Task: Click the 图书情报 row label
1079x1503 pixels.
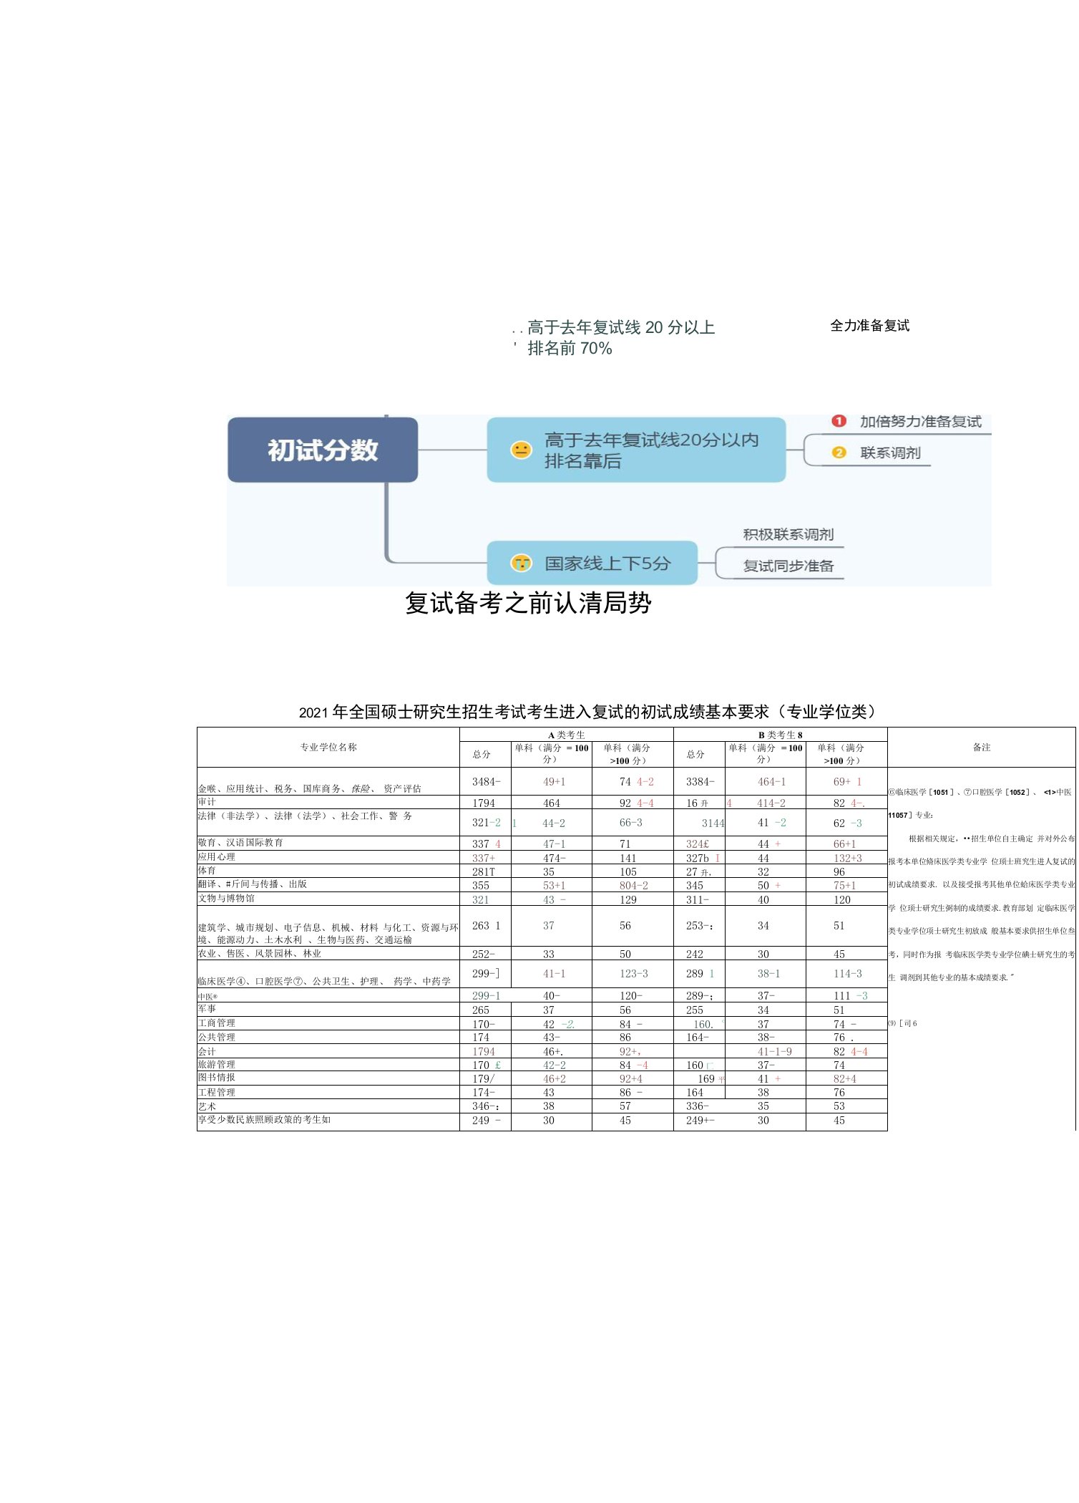Action: tap(216, 1078)
